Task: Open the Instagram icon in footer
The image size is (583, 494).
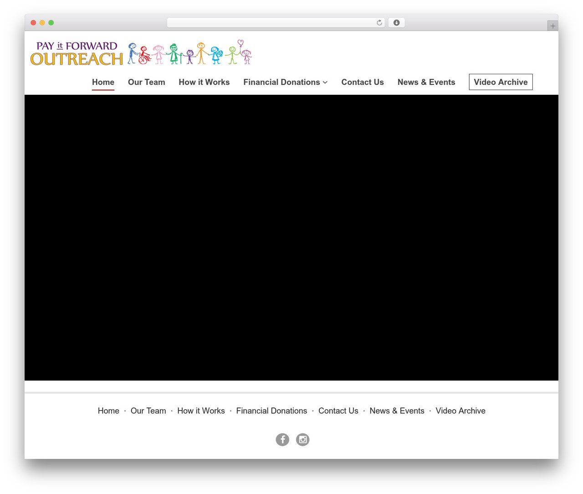Action: (x=303, y=439)
